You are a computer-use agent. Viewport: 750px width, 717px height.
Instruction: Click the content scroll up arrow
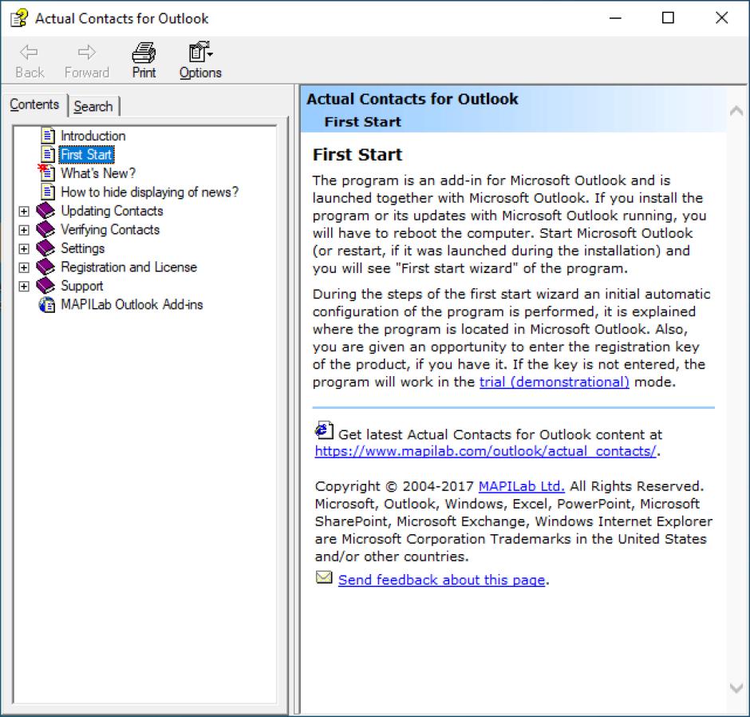click(x=736, y=111)
